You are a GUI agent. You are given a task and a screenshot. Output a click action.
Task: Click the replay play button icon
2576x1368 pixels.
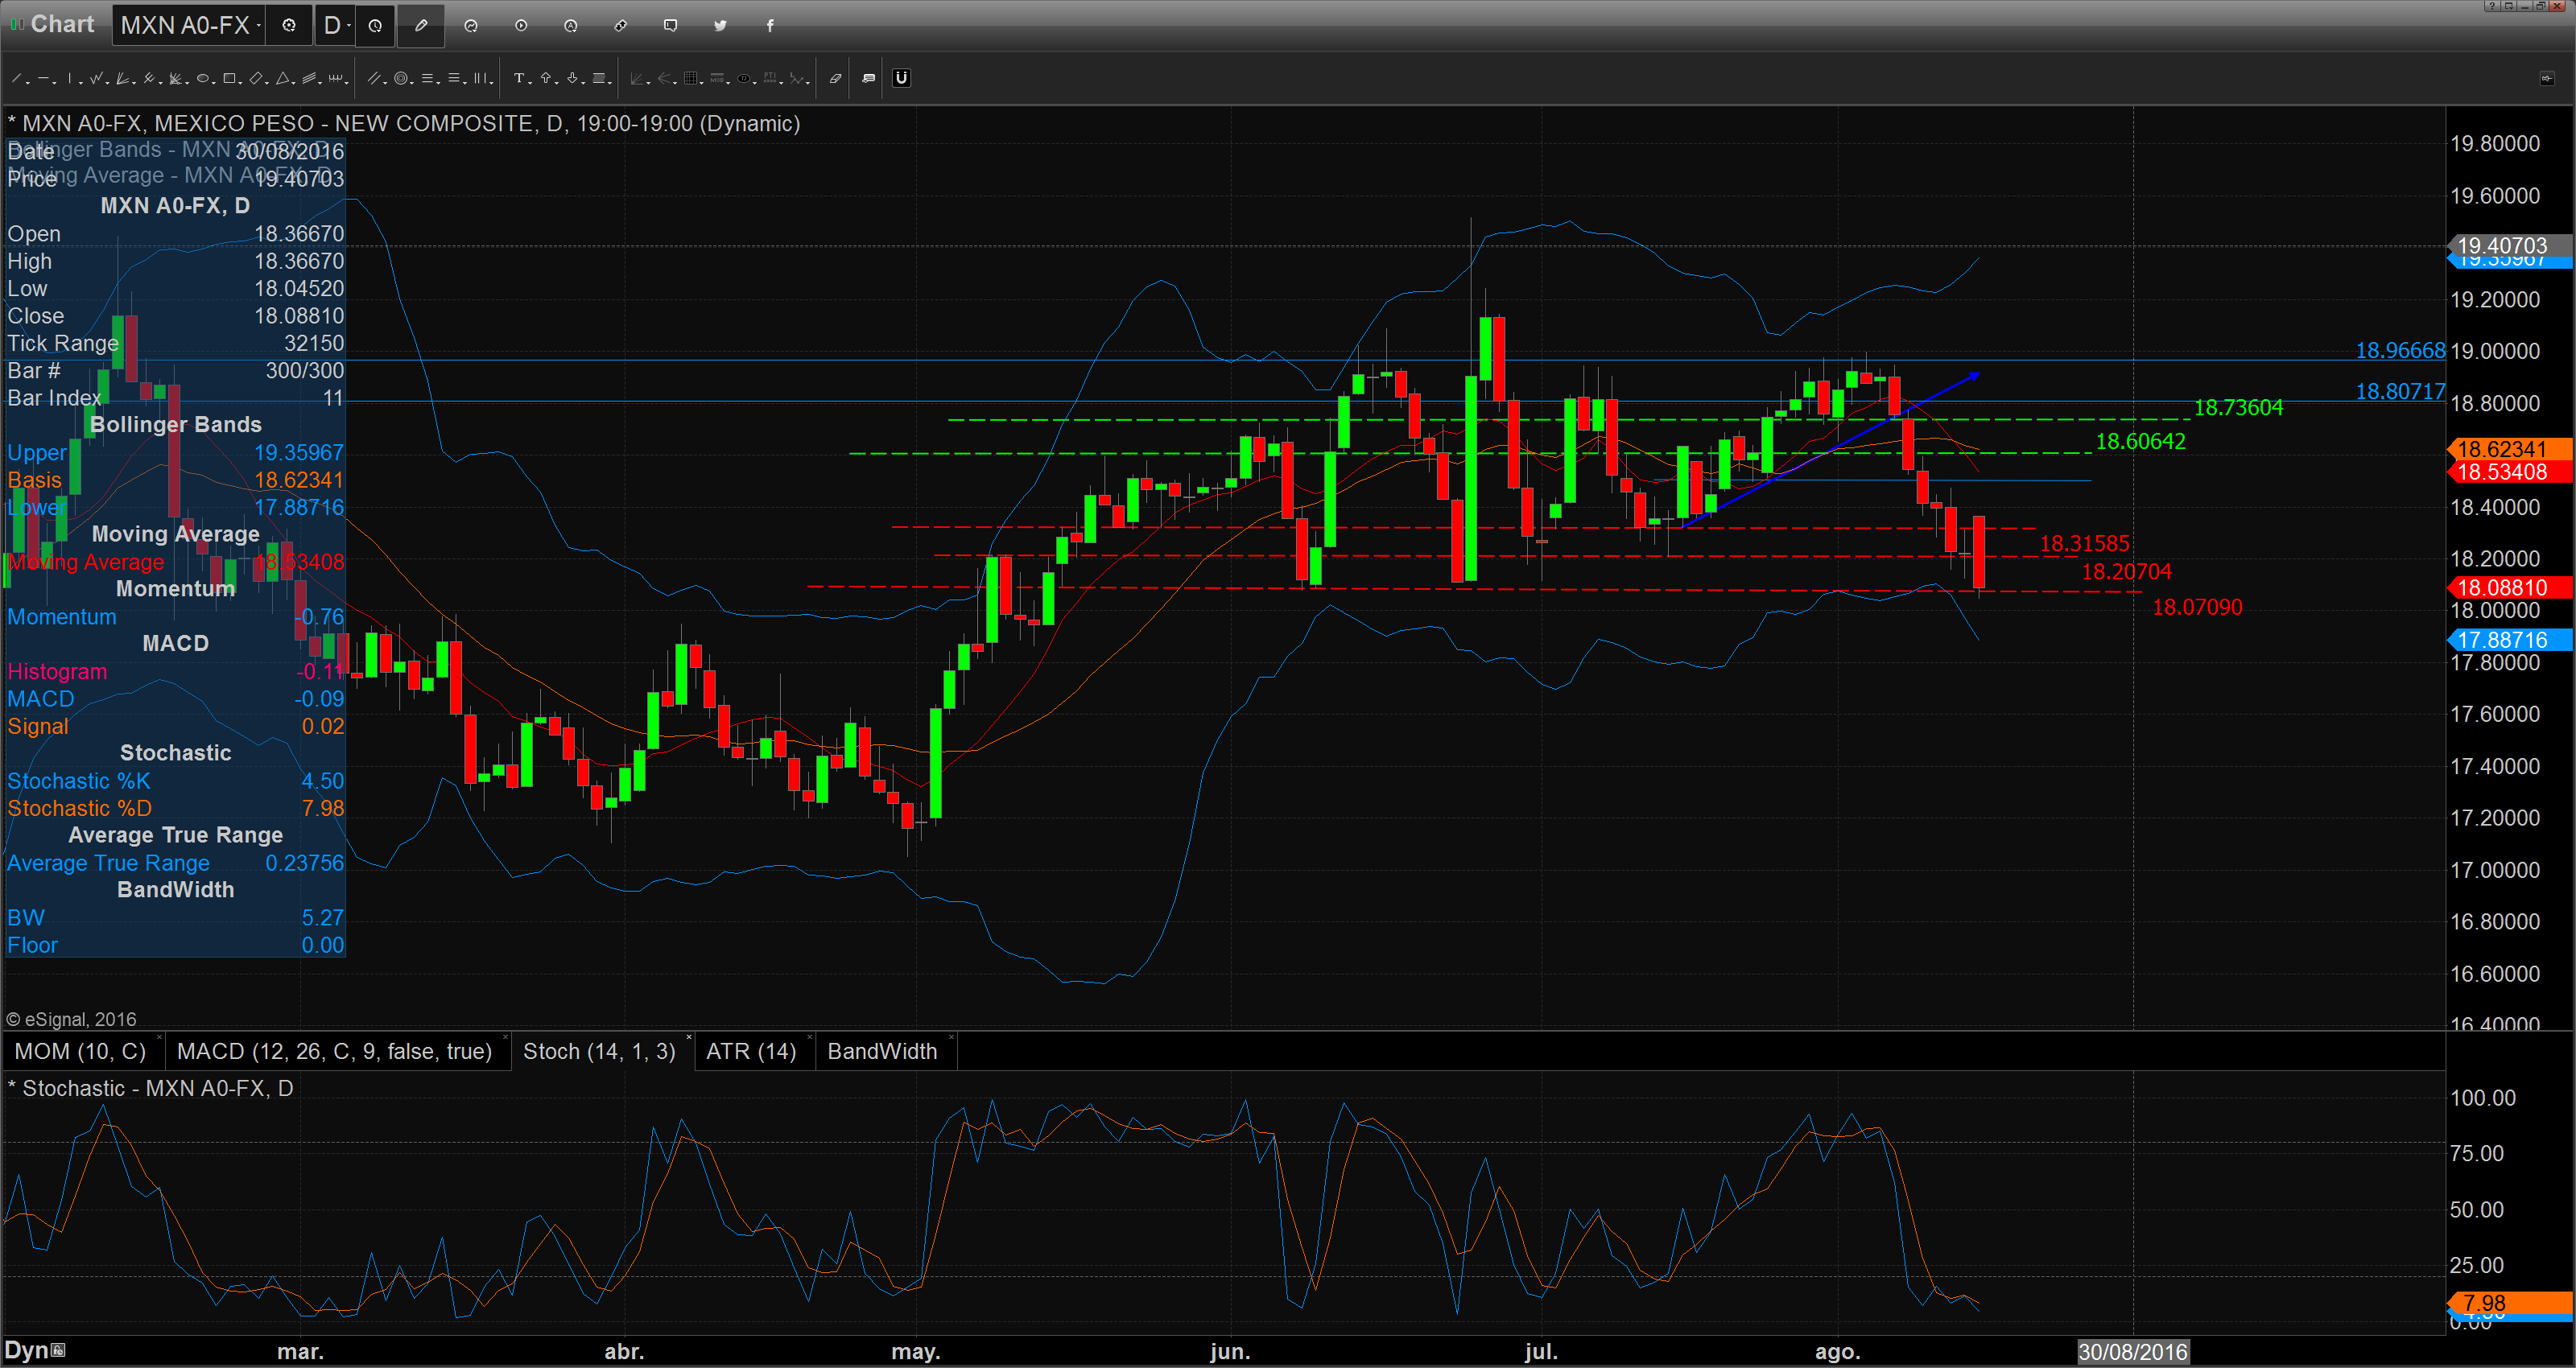coord(521,25)
